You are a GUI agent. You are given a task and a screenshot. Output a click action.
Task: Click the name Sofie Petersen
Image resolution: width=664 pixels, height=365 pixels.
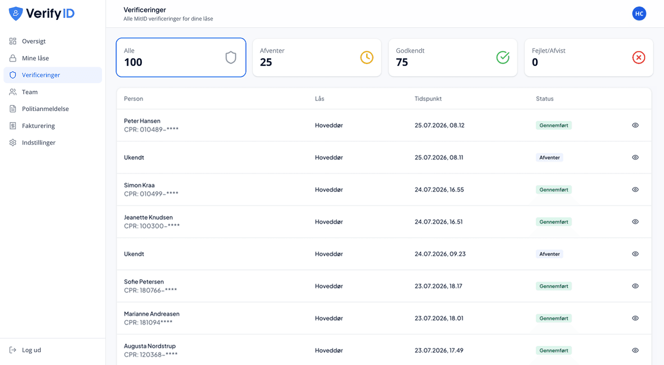coord(144,282)
